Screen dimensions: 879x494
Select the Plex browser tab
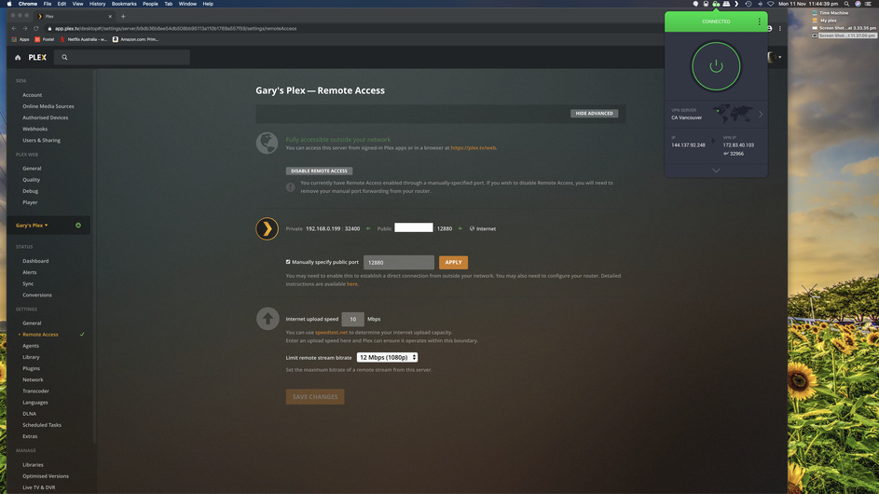pos(75,16)
